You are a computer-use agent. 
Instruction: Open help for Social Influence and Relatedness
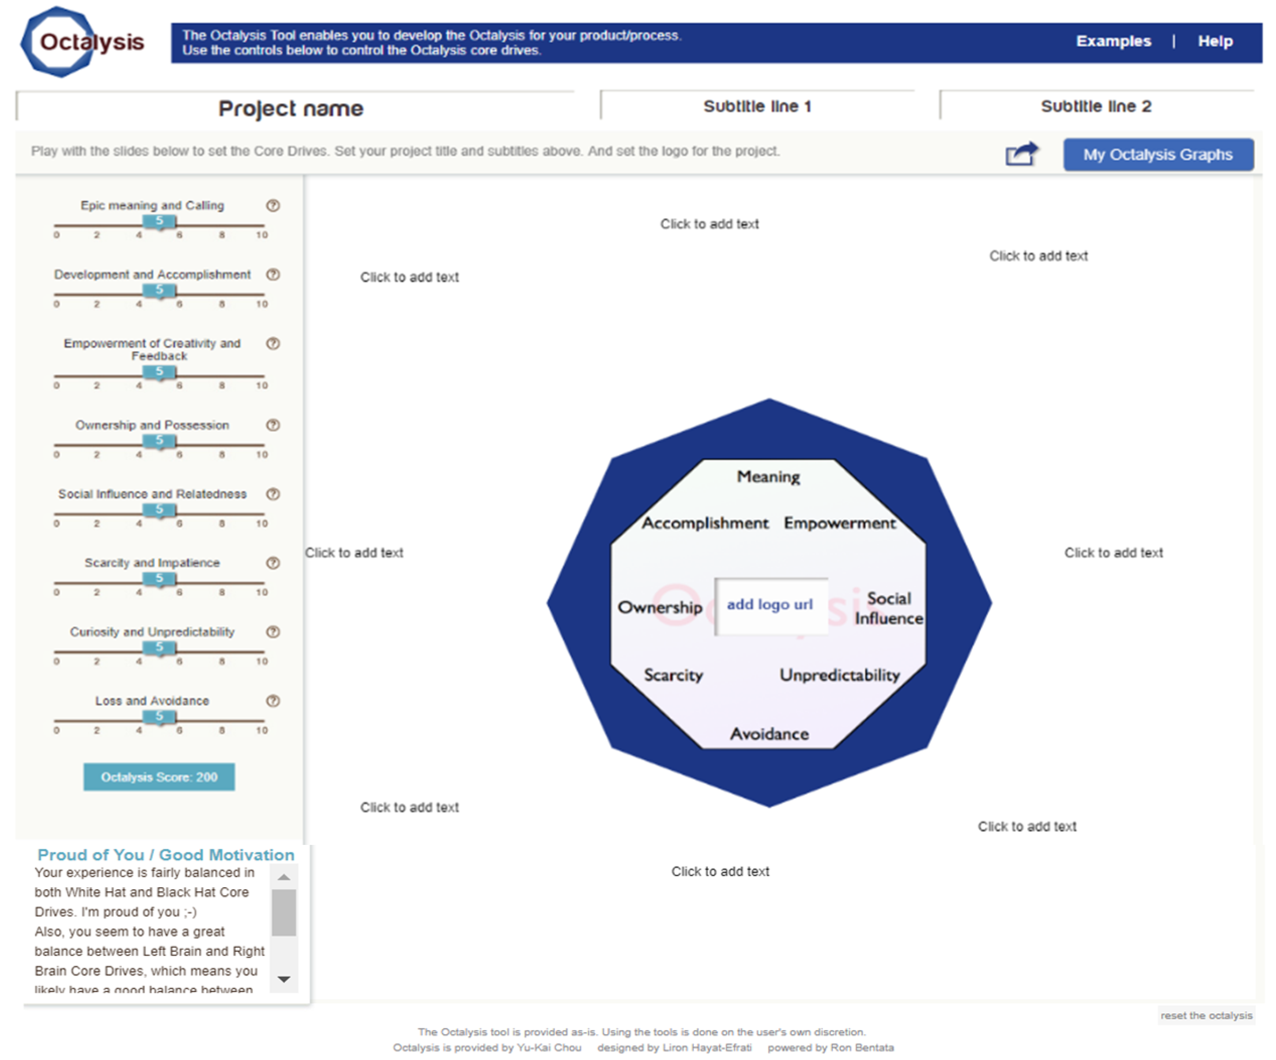pos(273,494)
